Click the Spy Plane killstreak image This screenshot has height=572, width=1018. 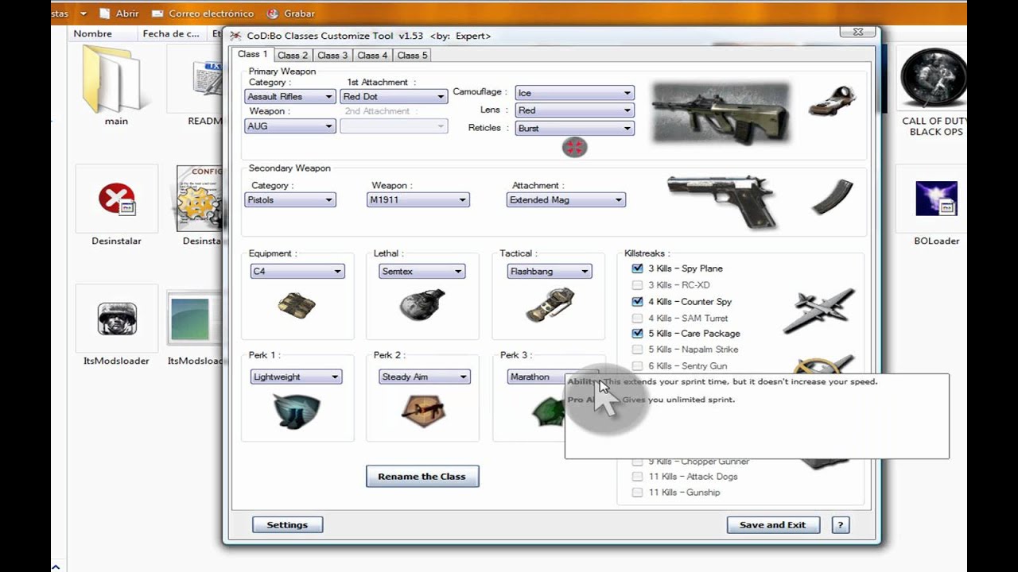tap(818, 310)
